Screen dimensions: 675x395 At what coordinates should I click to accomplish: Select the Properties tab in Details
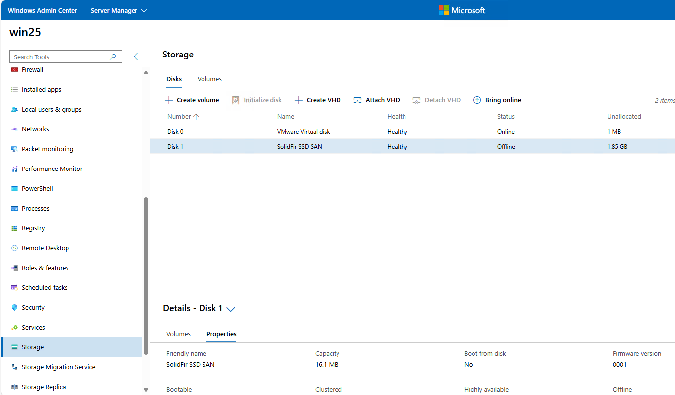221,334
